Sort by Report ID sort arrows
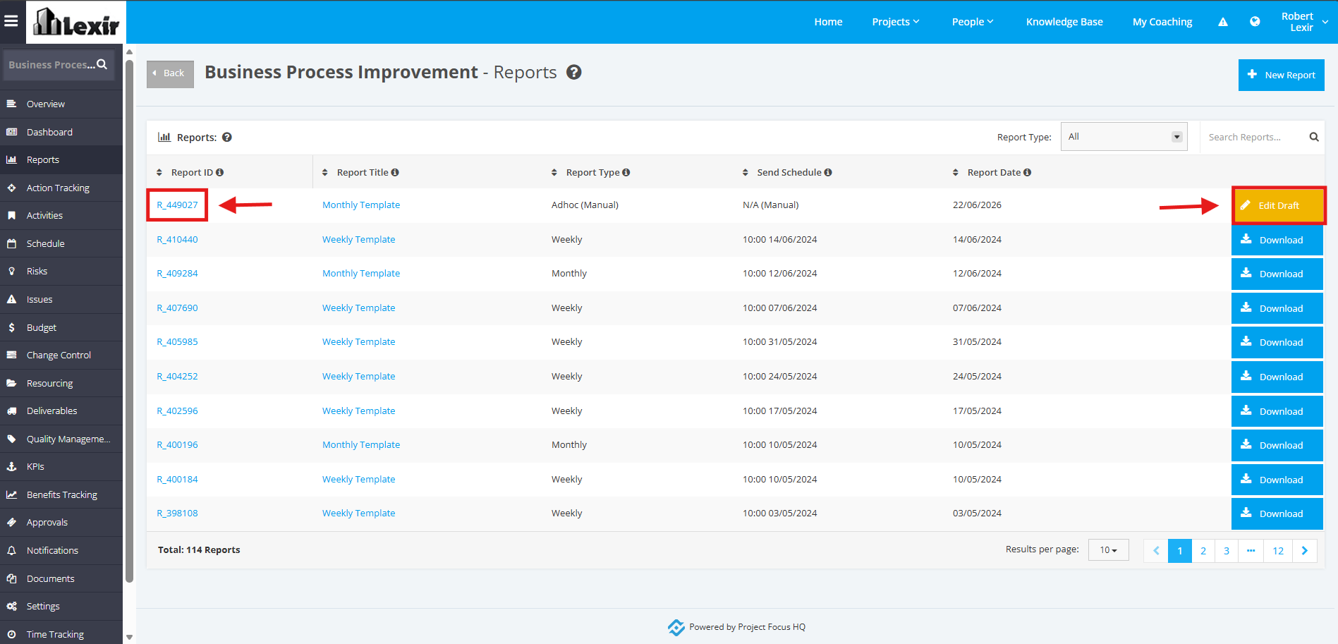Screen dimensions: 1338x644 tap(159, 172)
